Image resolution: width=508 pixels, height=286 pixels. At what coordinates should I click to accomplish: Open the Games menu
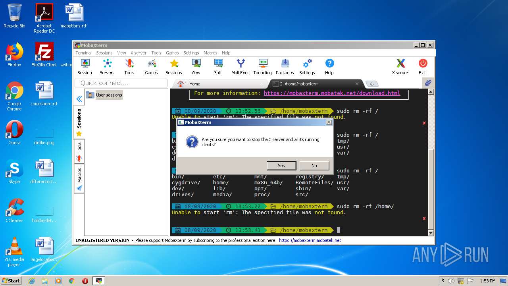172,53
